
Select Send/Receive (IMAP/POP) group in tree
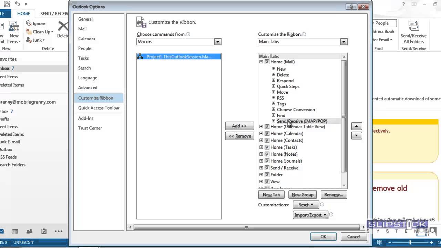coord(302,121)
